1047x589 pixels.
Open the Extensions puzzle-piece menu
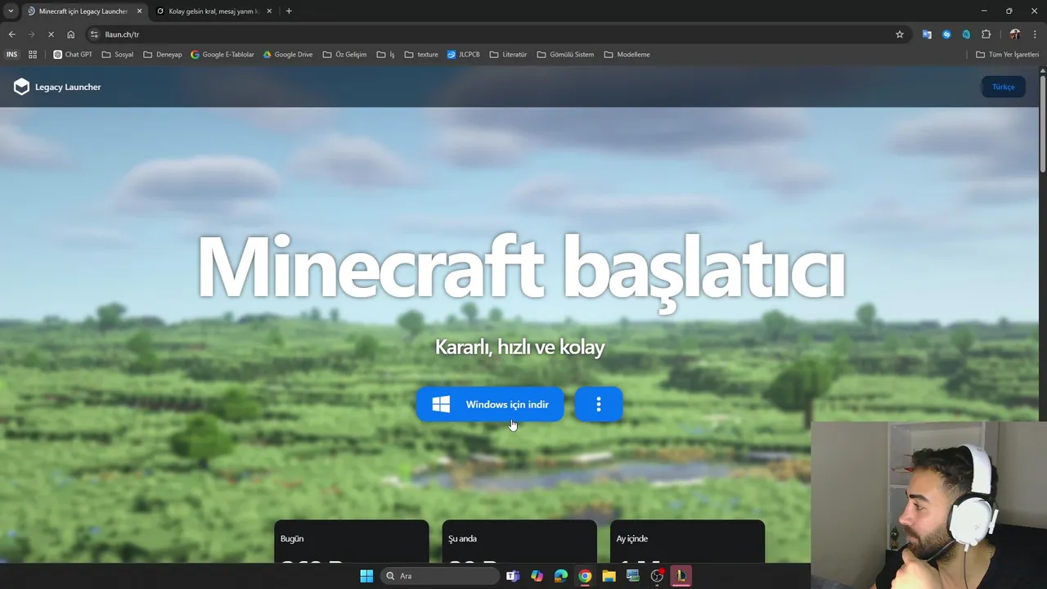point(986,34)
